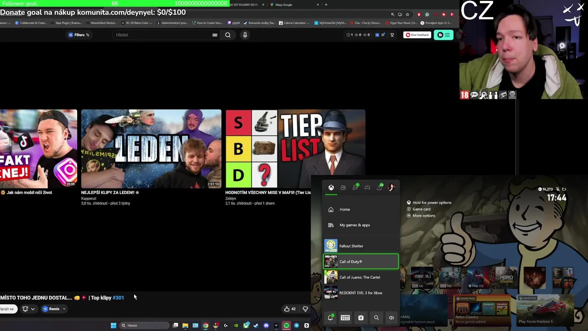588x331 pixels.
Task: Open the on-screen keyboard icon in search box
Action: 215,35
